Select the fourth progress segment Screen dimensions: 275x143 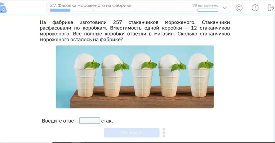(x=124, y=10)
